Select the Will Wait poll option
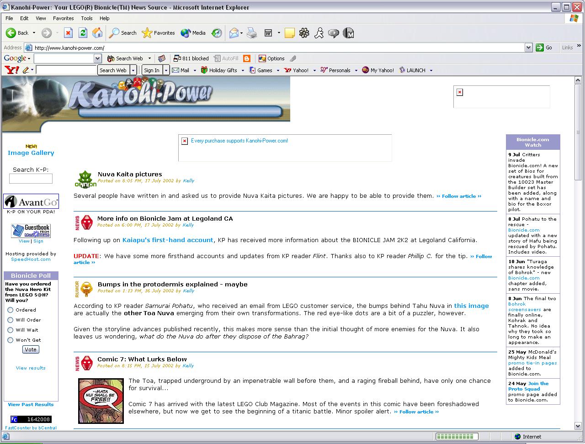Screen dimensions: 585x444 click(10, 330)
